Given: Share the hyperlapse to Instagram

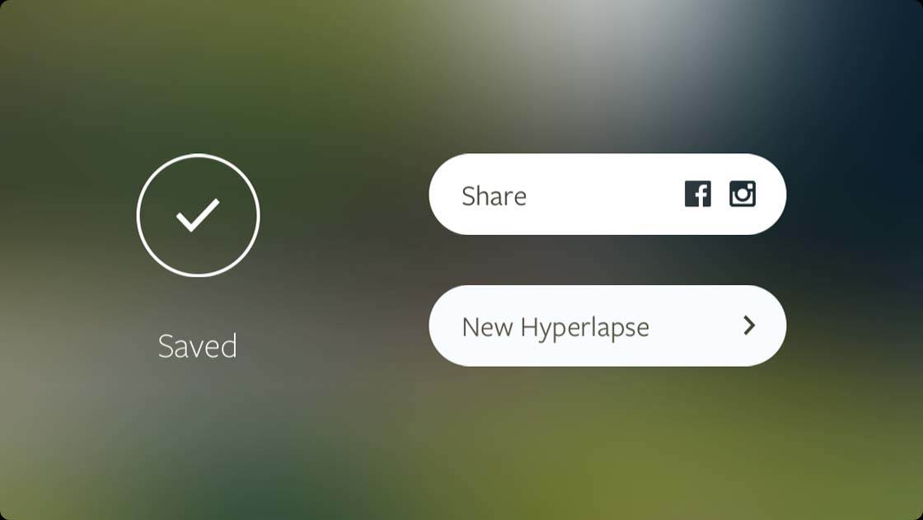Looking at the screenshot, I should (x=743, y=194).
